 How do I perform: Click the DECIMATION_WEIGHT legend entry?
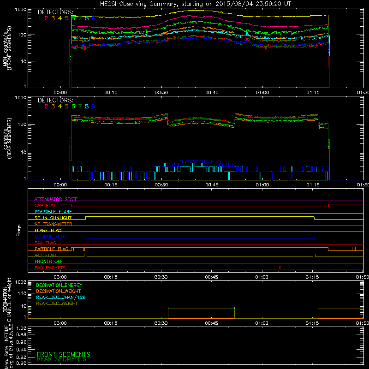[59, 292]
